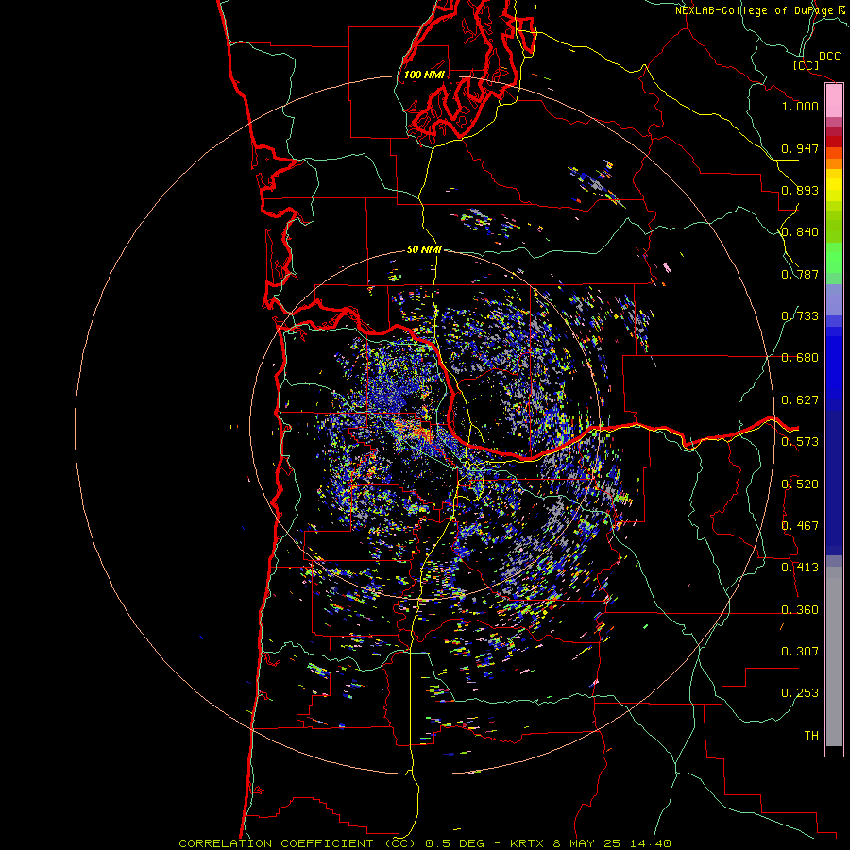Click the 0.413 scale value

[x=800, y=568]
